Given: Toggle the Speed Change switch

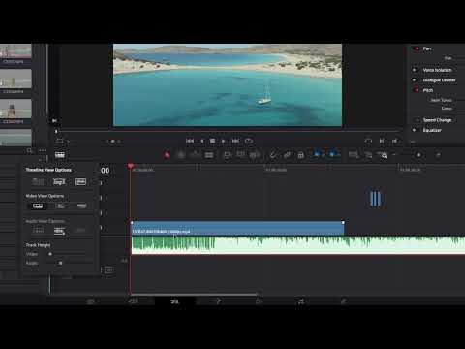Looking at the screenshot, I should (416, 120).
